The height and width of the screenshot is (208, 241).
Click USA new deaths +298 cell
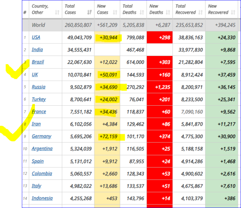(x=160, y=37)
